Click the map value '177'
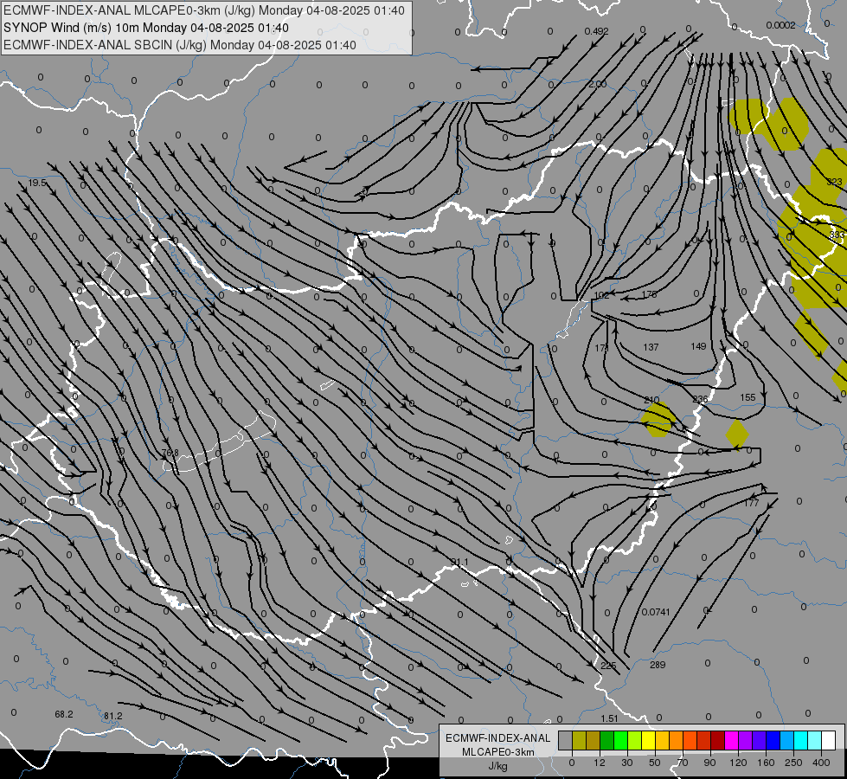This screenshot has height=779, width=847. 751,503
